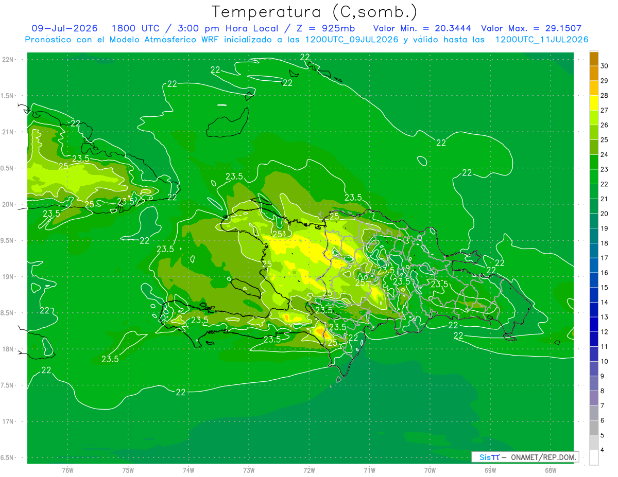Click the "1800 UTC" time text
The height and width of the screenshot is (477, 618).
point(135,28)
